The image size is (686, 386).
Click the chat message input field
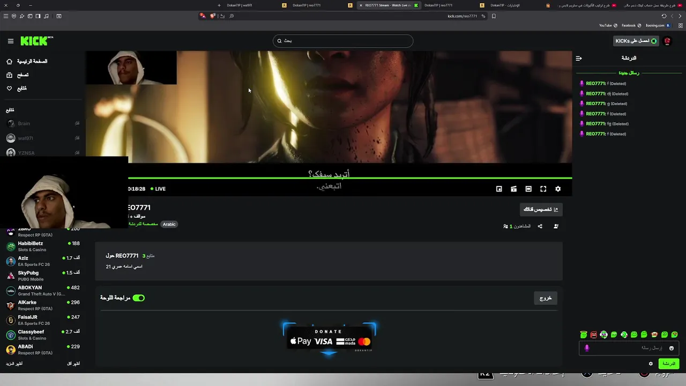[628, 348]
